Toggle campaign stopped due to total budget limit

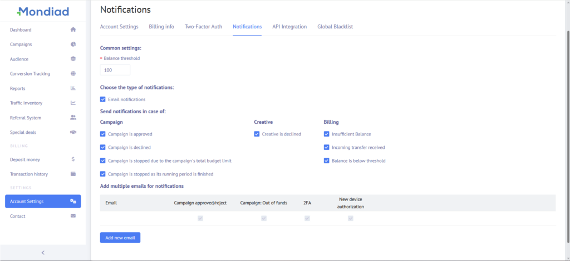click(x=103, y=160)
